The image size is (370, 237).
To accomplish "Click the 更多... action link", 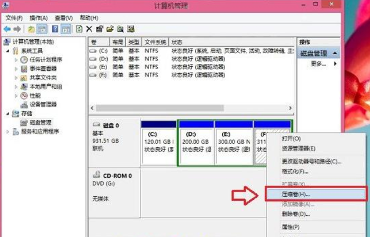I will pos(318,63).
